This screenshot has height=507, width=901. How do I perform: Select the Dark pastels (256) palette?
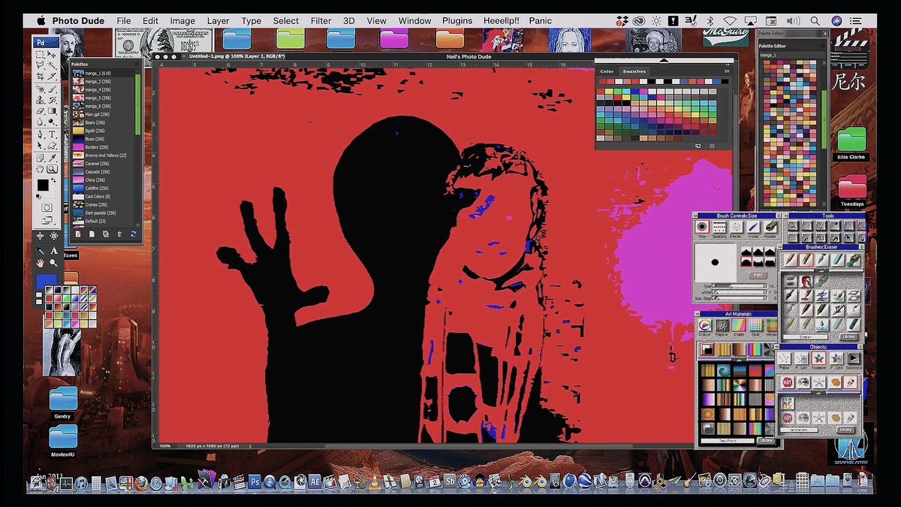click(x=104, y=213)
